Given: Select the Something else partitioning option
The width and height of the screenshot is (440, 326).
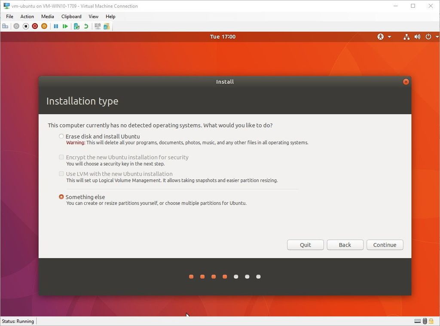Looking at the screenshot, I should (x=61, y=197).
